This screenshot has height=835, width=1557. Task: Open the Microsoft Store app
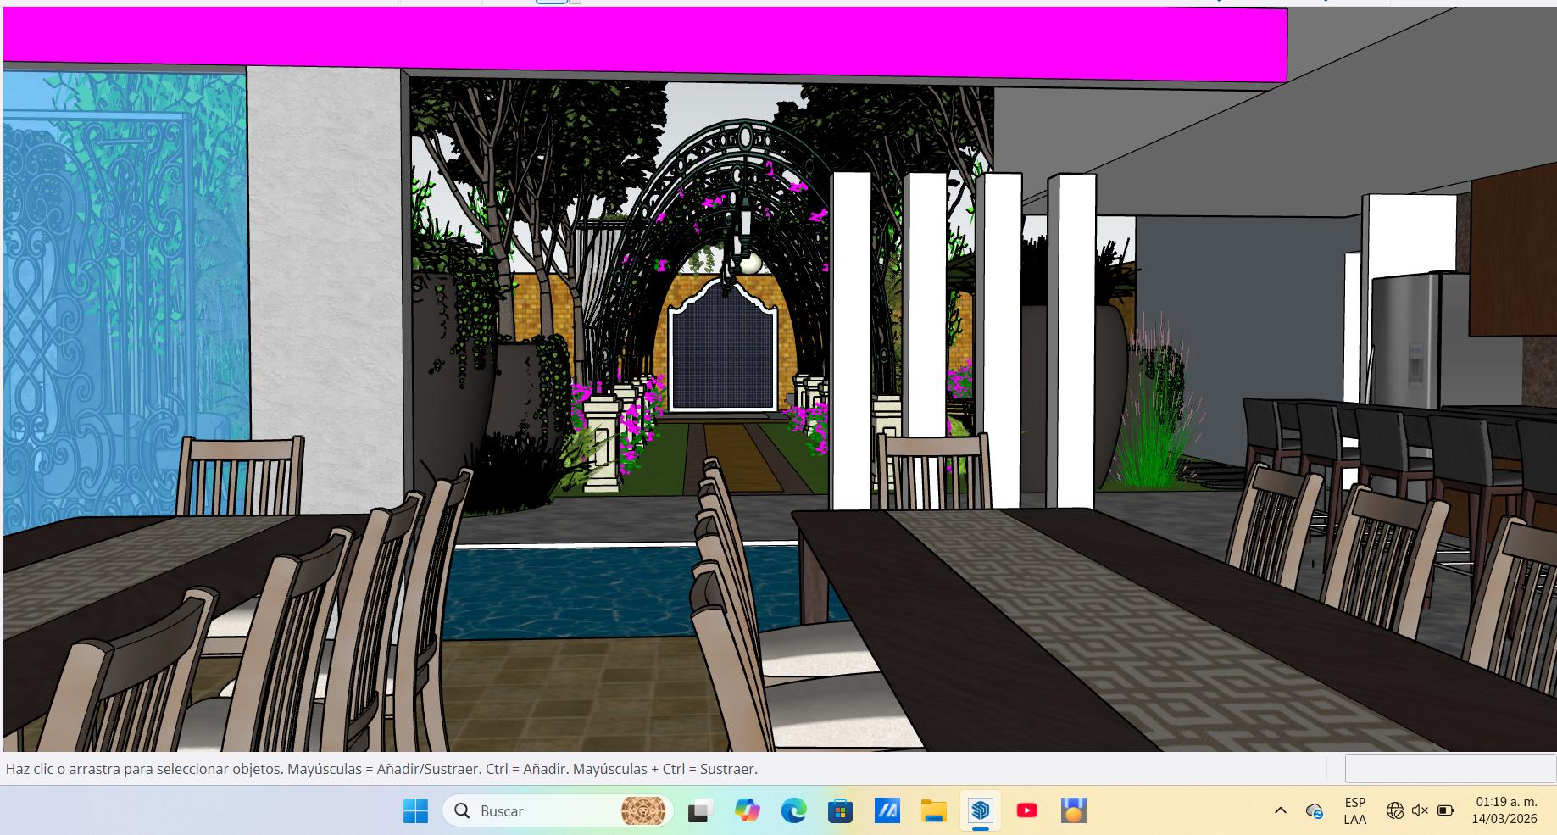(840, 811)
